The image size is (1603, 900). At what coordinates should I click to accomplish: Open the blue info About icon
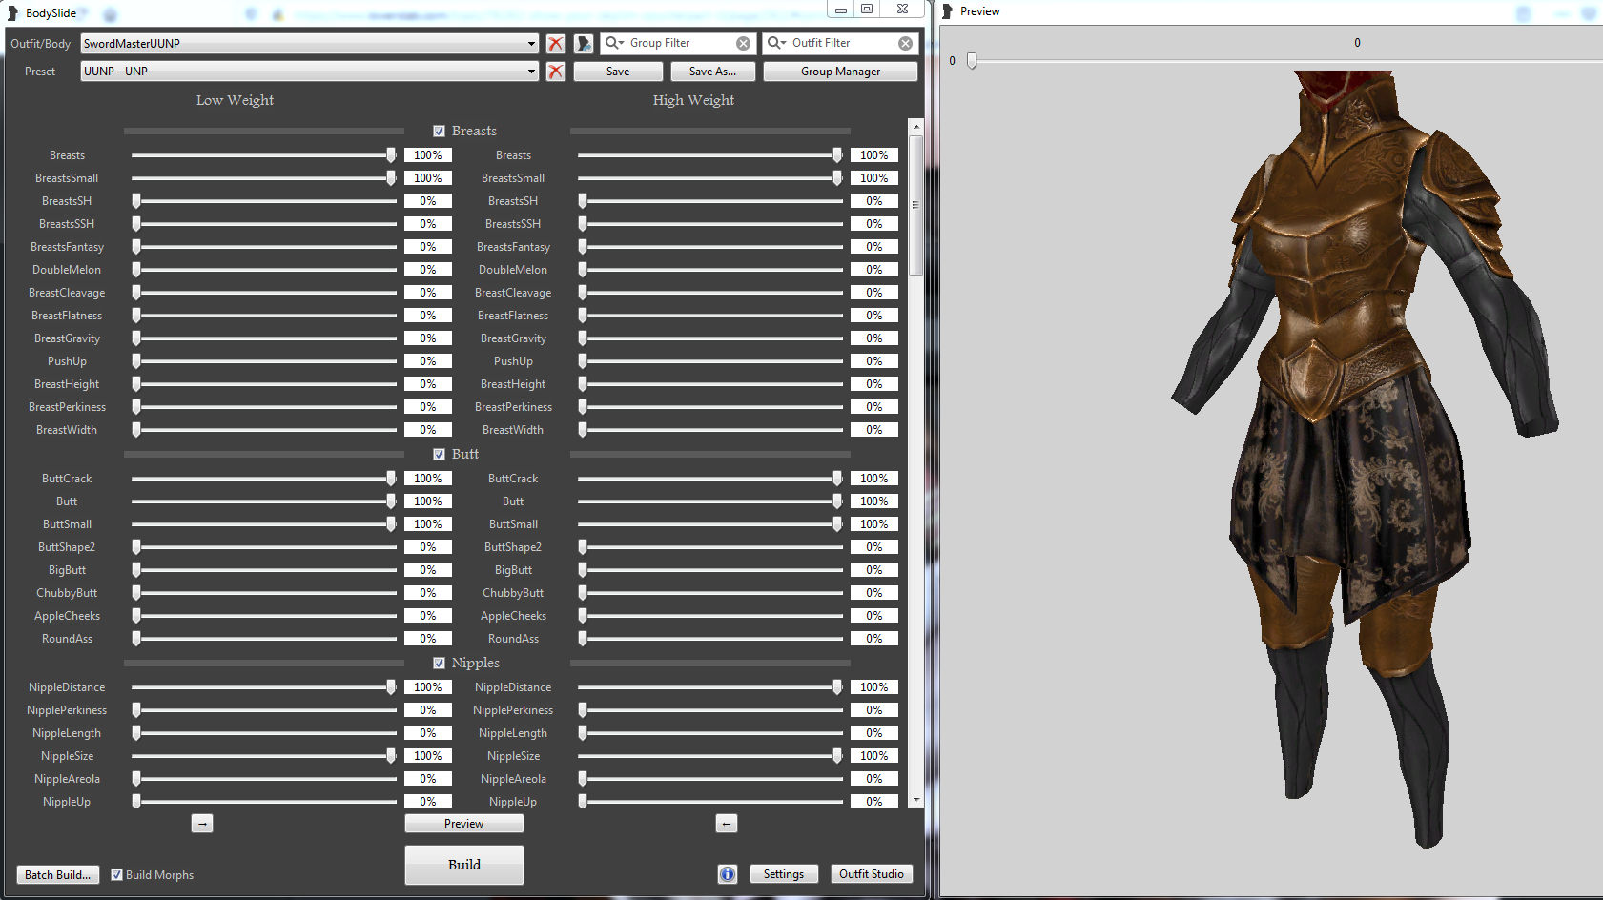click(728, 874)
